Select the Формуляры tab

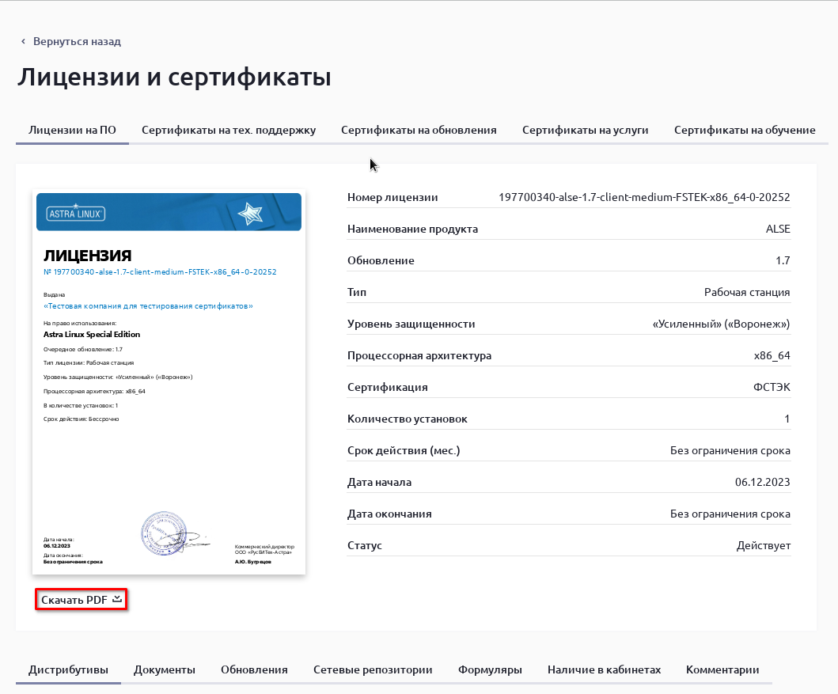coord(490,669)
